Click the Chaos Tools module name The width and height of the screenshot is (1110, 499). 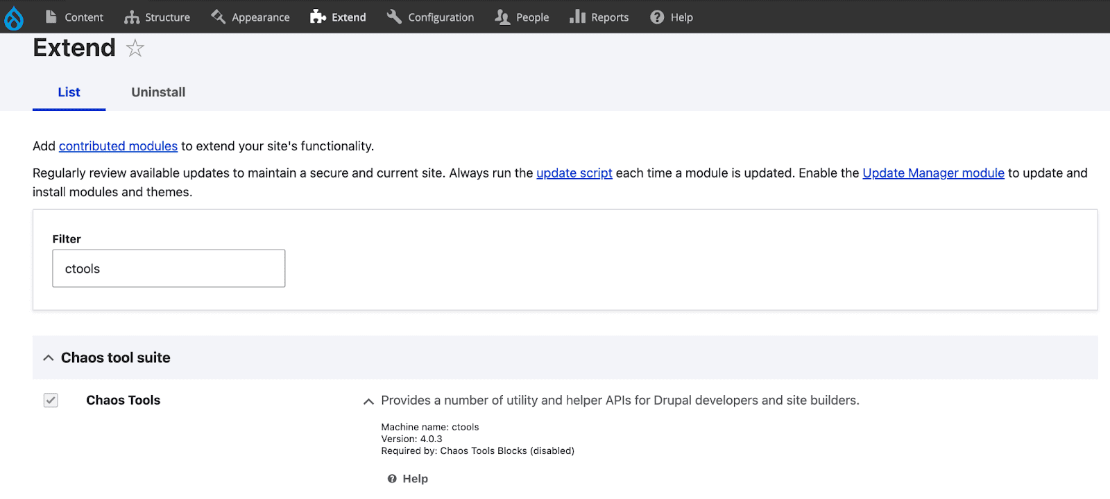tap(123, 400)
